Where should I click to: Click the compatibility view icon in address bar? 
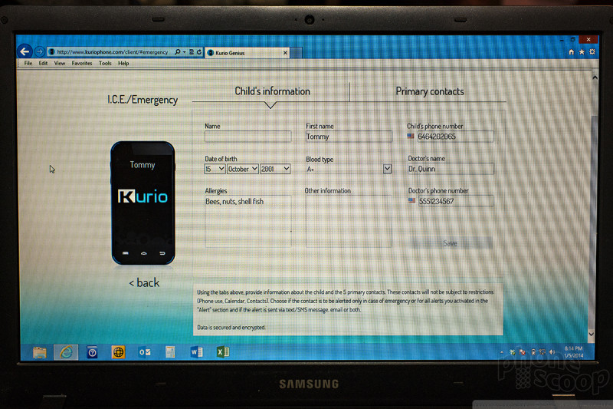click(x=192, y=51)
